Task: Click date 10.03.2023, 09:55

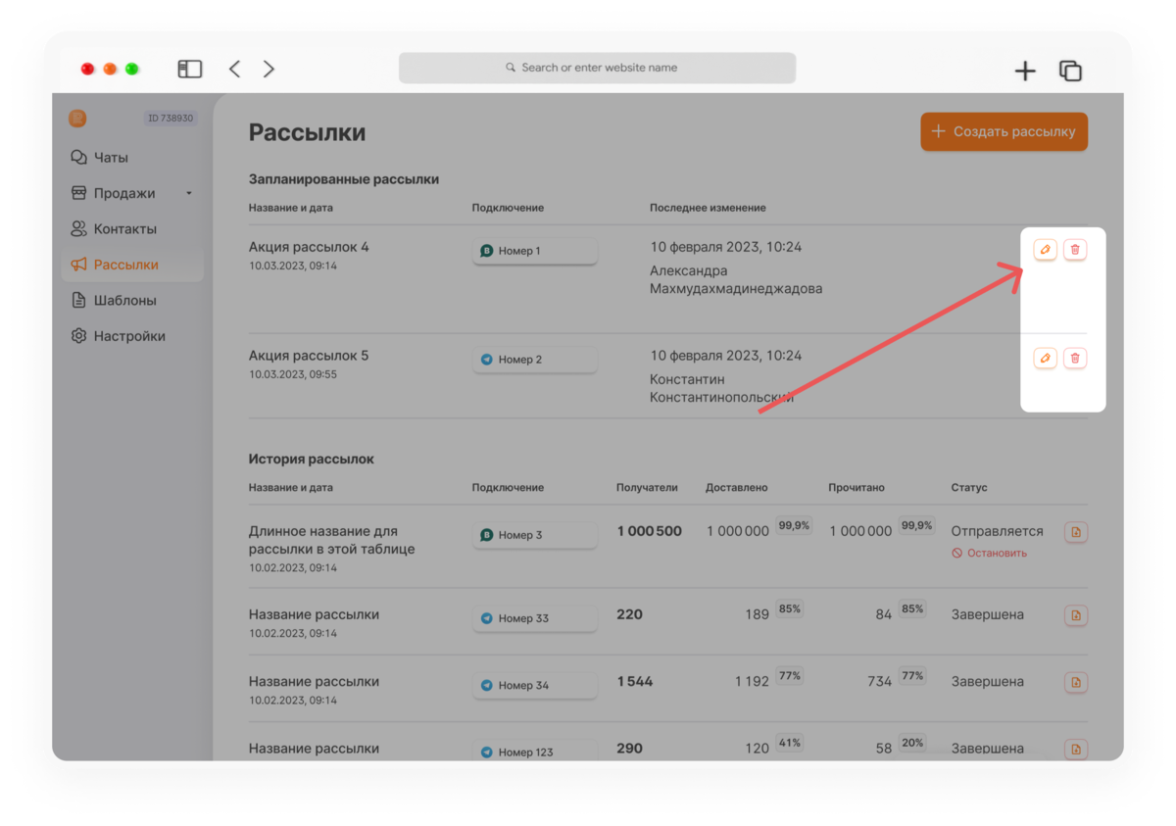Action: pyautogui.click(x=293, y=374)
